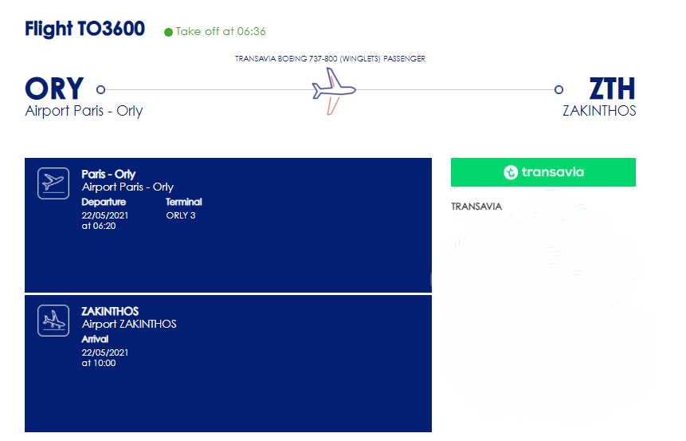Click the transavia logo symbol in the green banner
Image resolution: width=686 pixels, height=441 pixels.
(511, 172)
